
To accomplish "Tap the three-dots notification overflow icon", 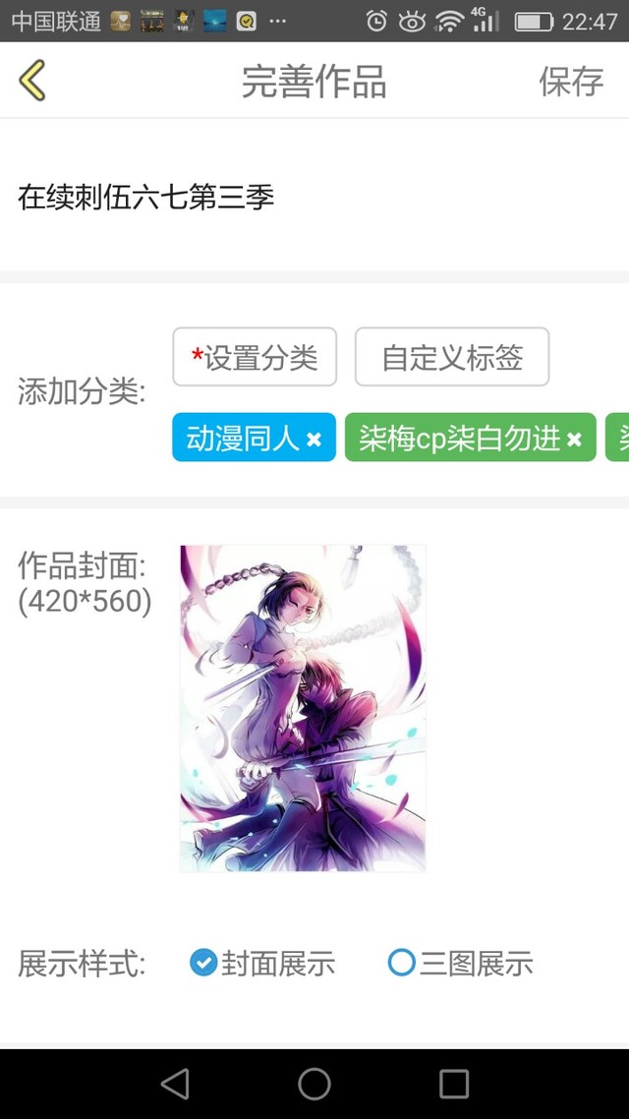I will pyautogui.click(x=277, y=22).
